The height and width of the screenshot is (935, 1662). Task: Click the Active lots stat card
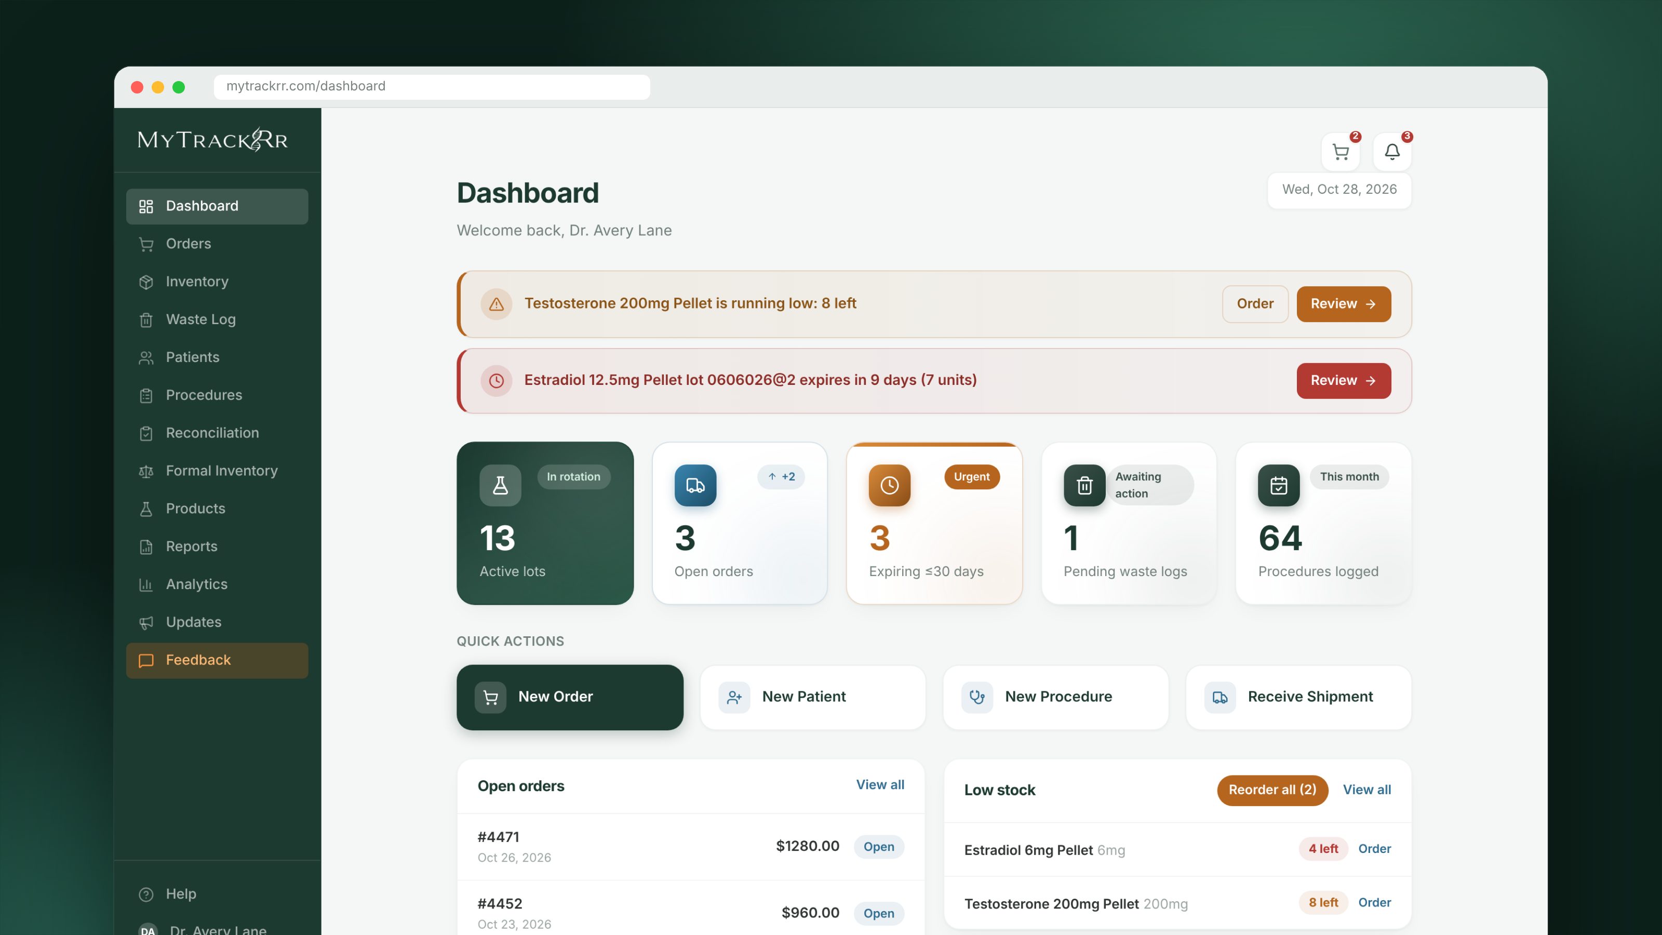tap(545, 523)
